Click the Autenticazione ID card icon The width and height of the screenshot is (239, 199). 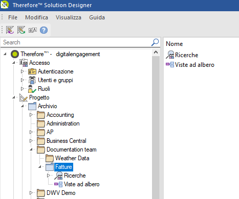click(x=32, y=71)
